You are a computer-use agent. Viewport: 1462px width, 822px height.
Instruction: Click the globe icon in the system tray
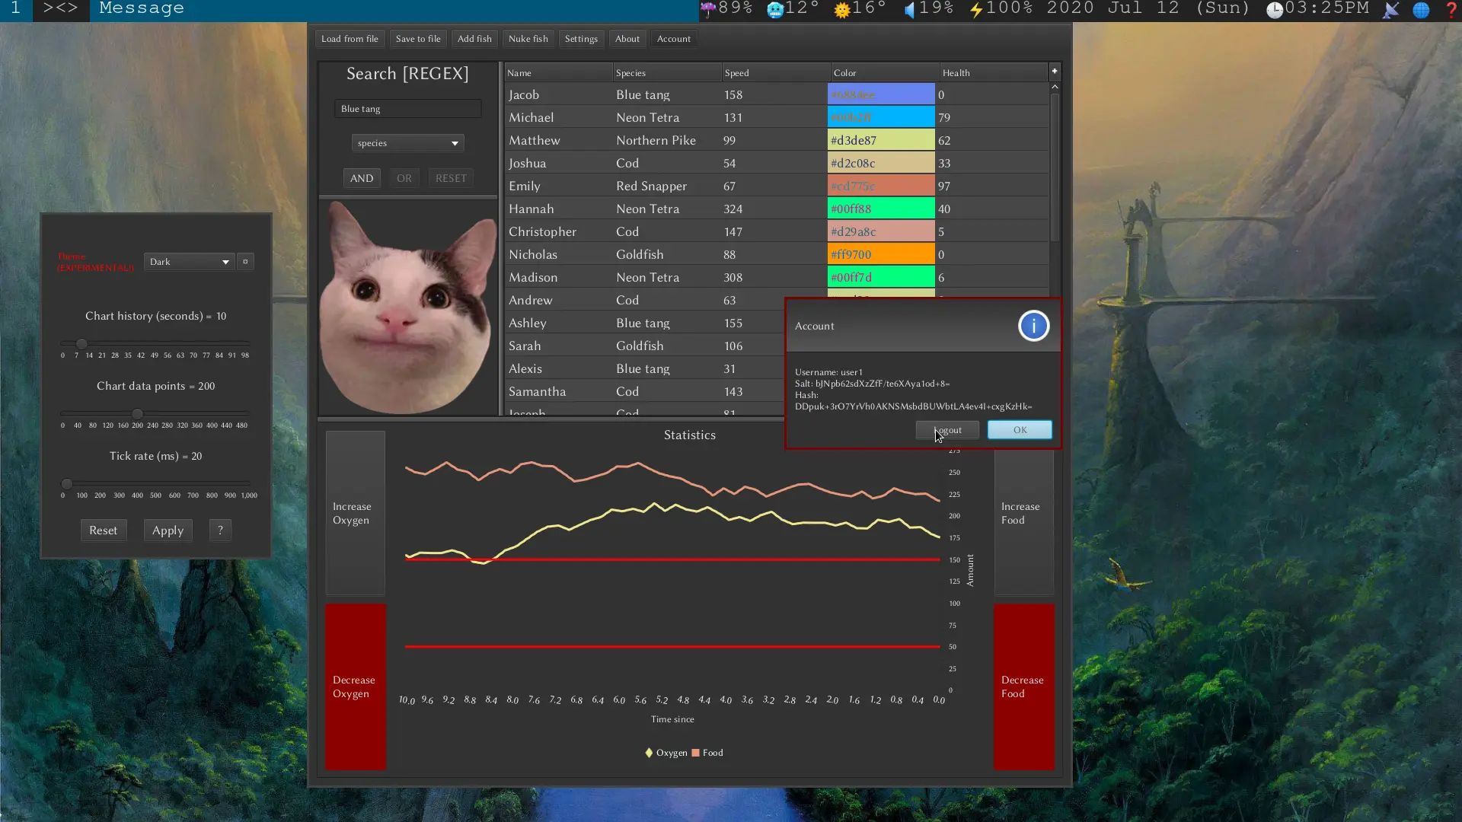(1421, 10)
